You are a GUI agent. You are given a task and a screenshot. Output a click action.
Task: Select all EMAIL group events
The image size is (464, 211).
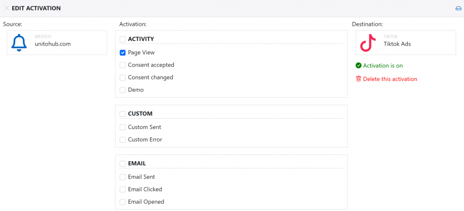click(x=122, y=163)
